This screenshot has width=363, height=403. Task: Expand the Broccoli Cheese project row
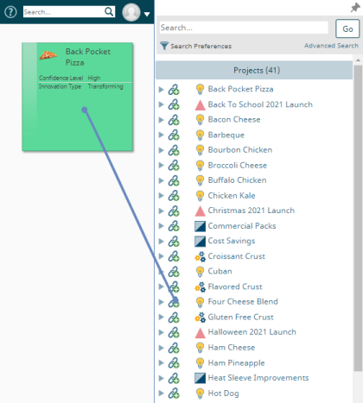coord(162,166)
